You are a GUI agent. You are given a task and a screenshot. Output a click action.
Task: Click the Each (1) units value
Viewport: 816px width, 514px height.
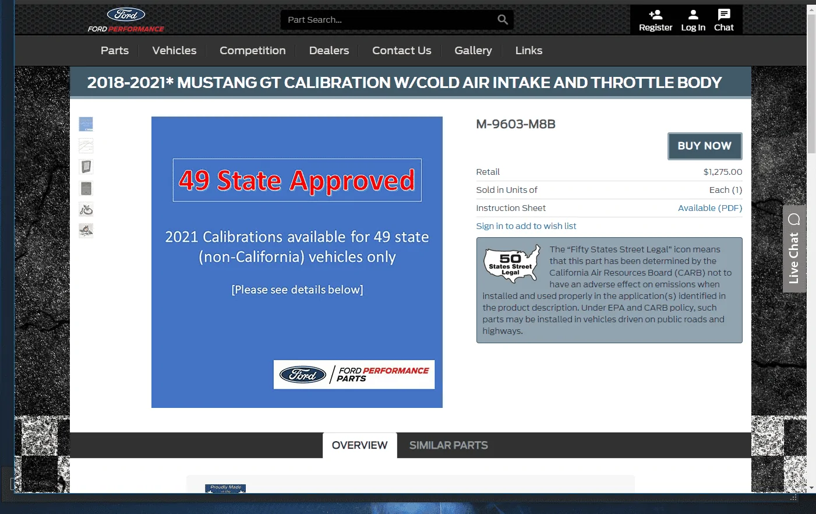(726, 190)
